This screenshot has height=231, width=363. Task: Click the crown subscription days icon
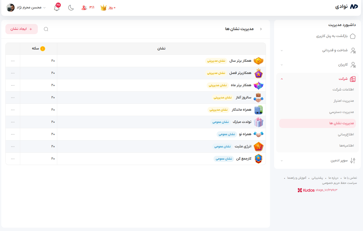pyautogui.click(x=103, y=8)
